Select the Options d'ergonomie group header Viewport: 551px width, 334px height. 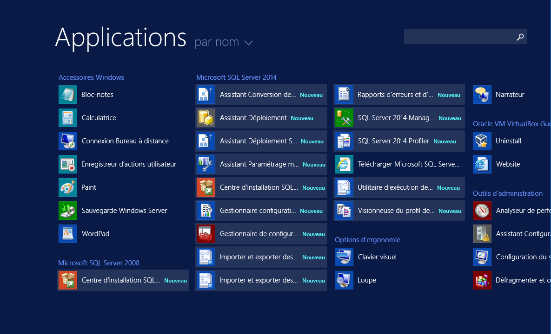pos(368,240)
